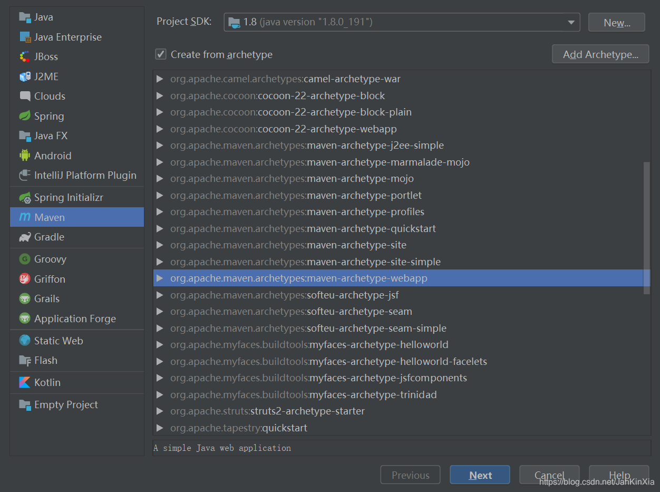Select Spring Initializr project type
The height and width of the screenshot is (492, 660).
pyautogui.click(x=77, y=197)
